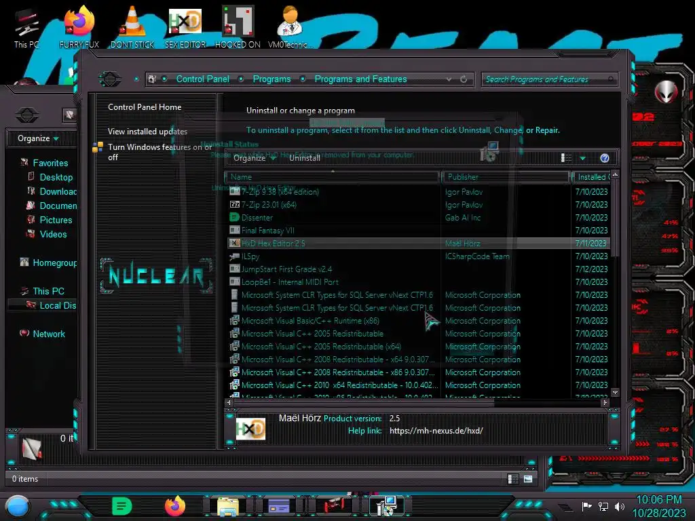Click the horizontal scrollbar left arrow

pos(229,403)
